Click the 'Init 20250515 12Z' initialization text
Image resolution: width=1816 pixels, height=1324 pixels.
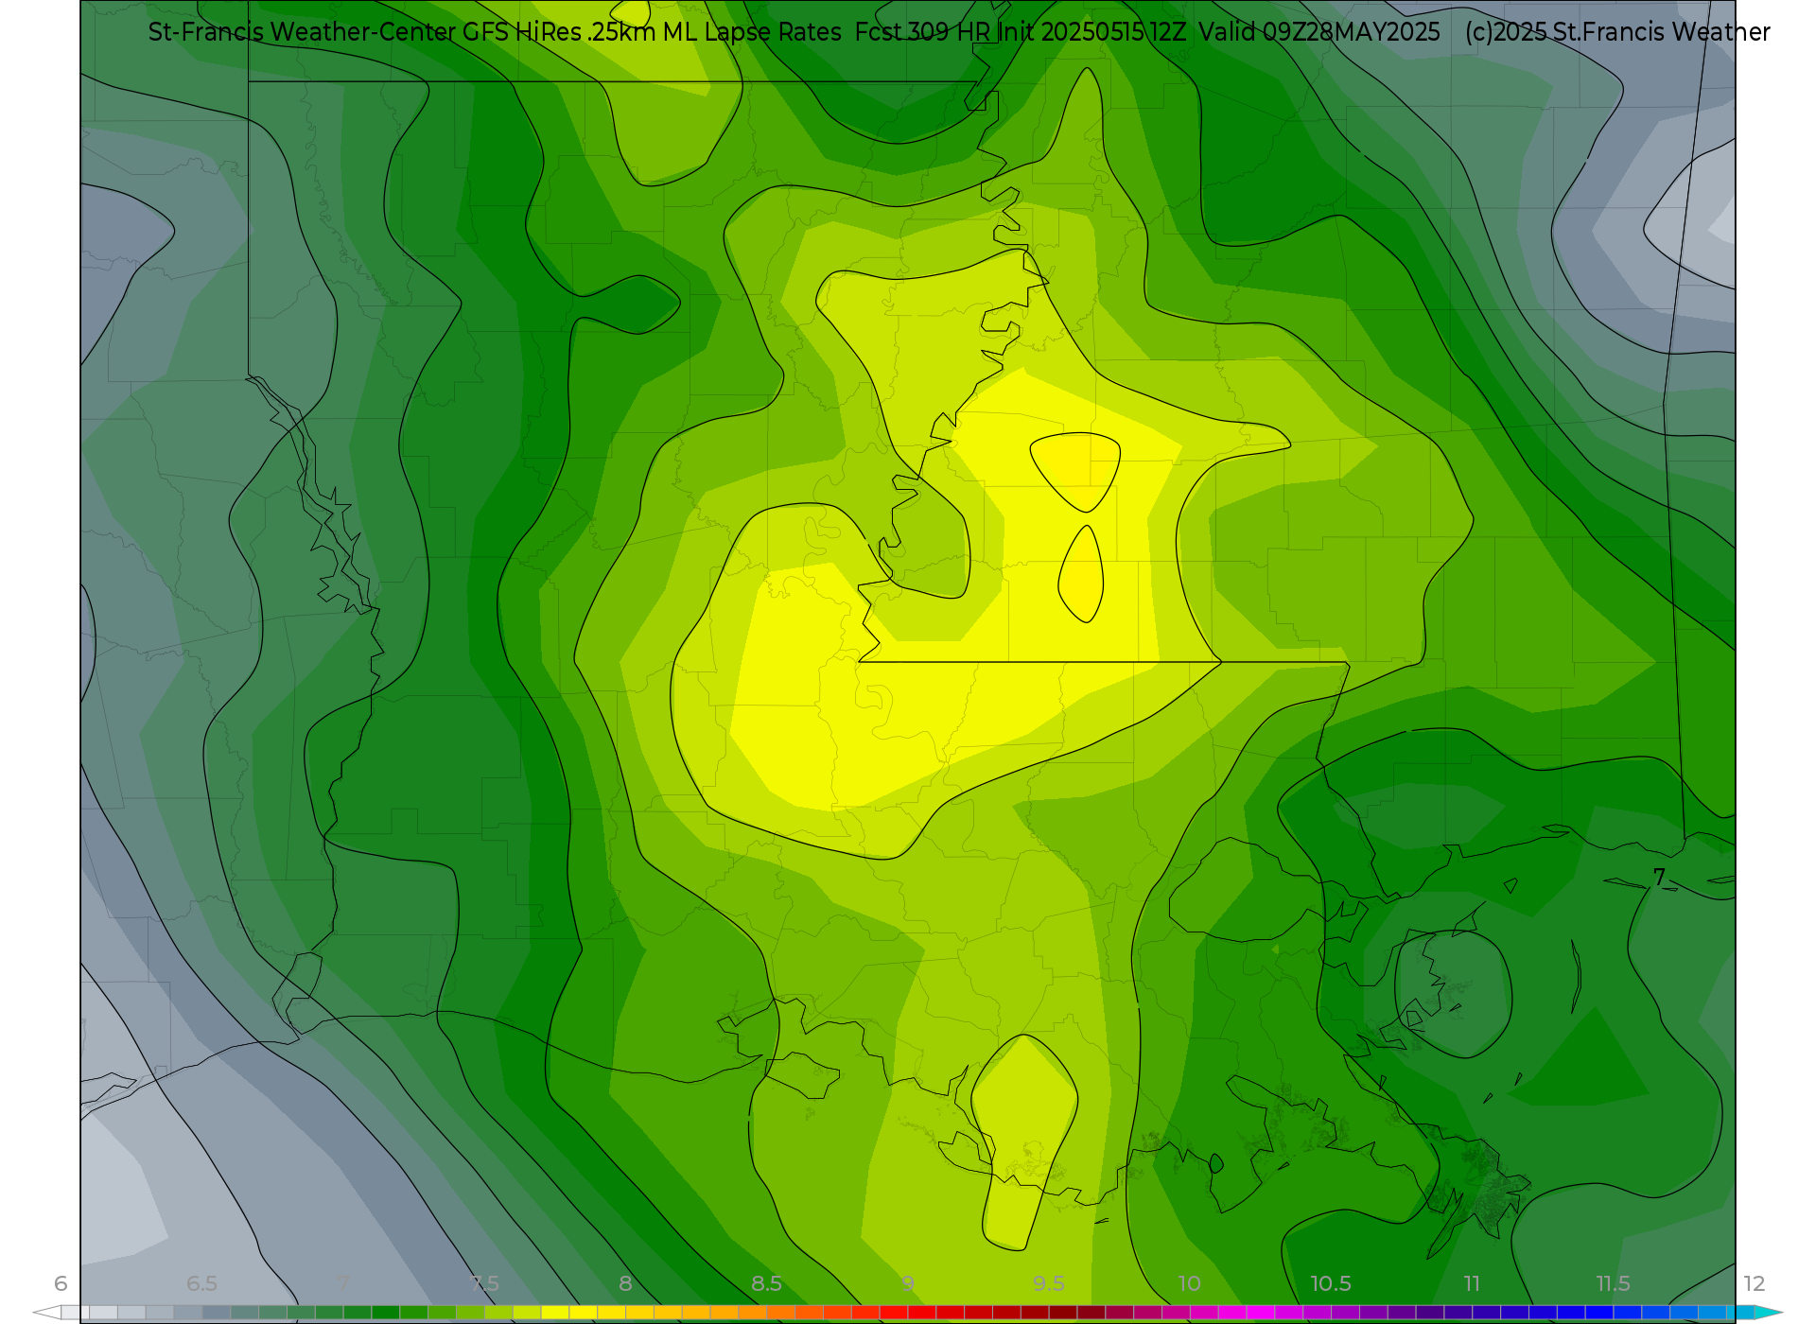1091,32
